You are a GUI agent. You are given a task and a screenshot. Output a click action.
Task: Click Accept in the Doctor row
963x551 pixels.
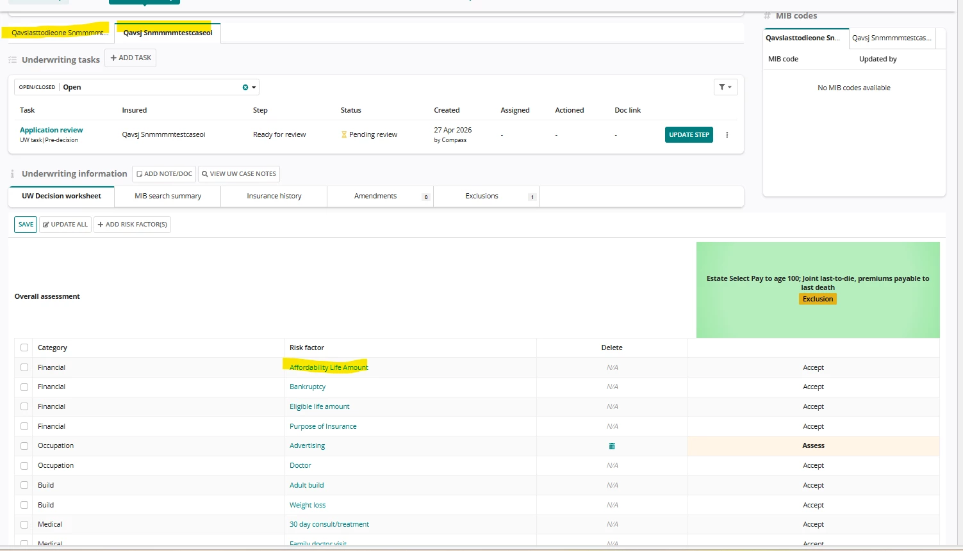click(x=813, y=466)
